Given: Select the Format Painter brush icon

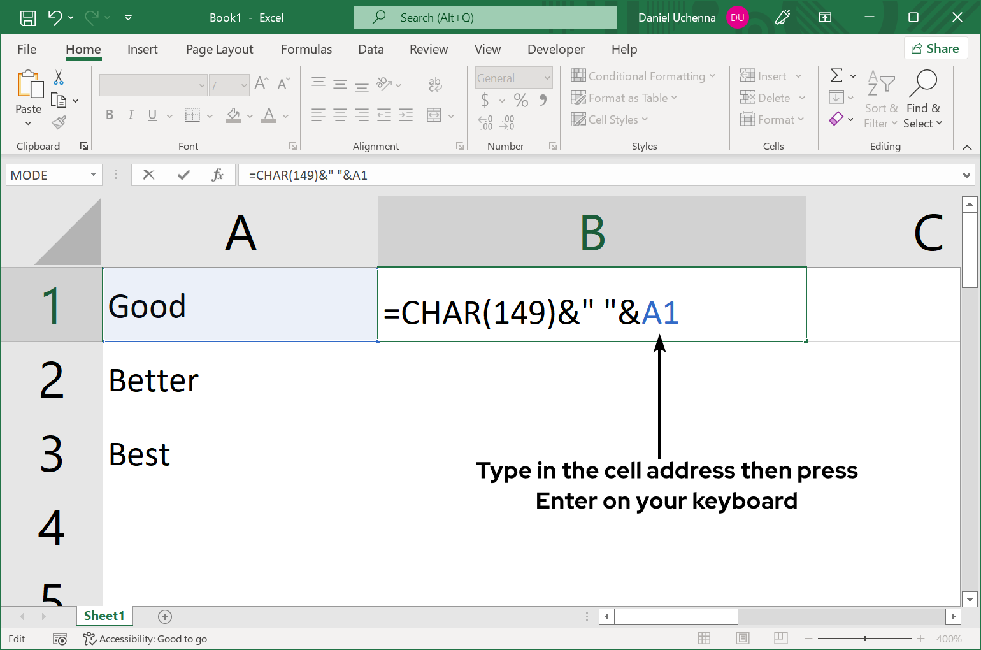Looking at the screenshot, I should point(59,122).
